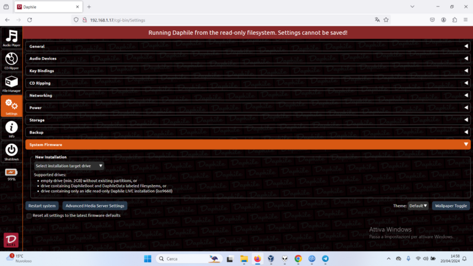473x266 pixels.
Task: Expand the Power section
Action: (x=248, y=108)
